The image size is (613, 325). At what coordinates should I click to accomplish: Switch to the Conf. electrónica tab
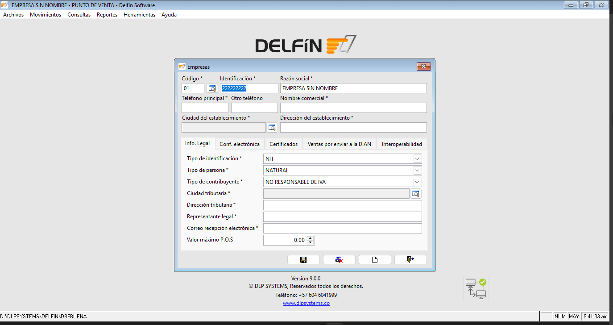coord(240,144)
